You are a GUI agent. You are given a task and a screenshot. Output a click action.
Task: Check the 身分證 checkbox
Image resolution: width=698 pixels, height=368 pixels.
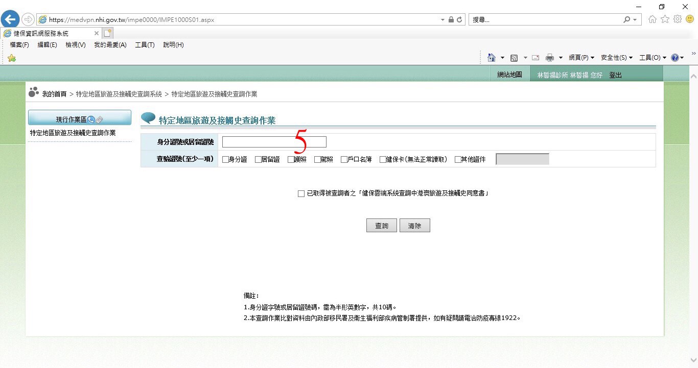point(225,159)
